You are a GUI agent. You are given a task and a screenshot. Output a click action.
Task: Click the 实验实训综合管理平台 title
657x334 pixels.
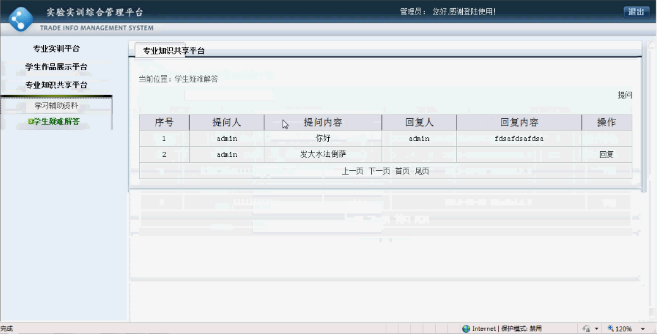(95, 12)
